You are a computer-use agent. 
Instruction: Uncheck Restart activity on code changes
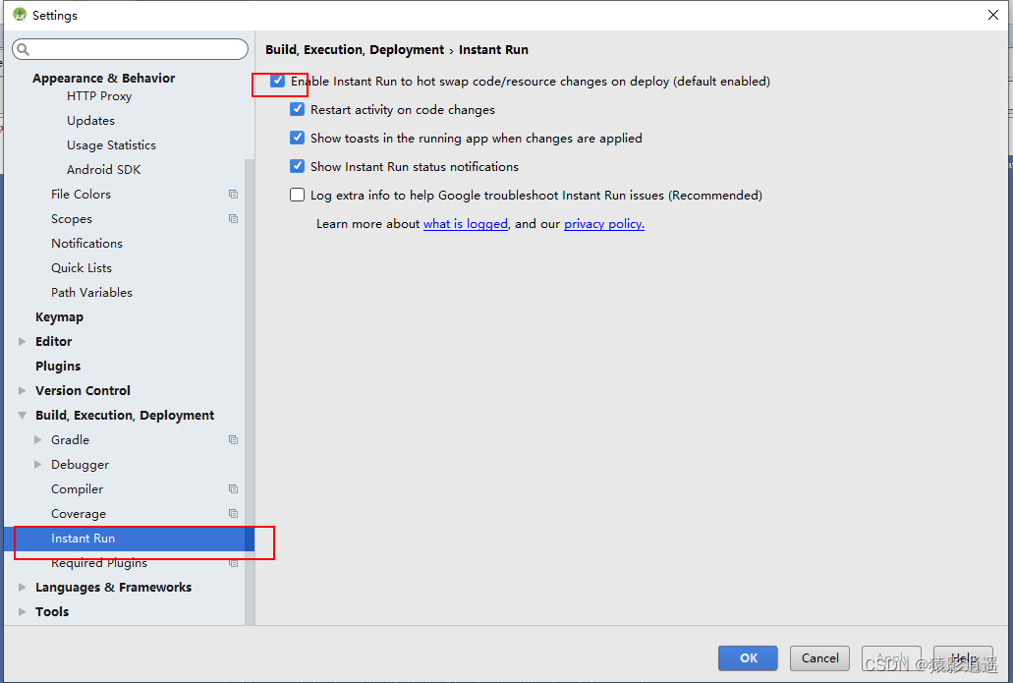297,109
